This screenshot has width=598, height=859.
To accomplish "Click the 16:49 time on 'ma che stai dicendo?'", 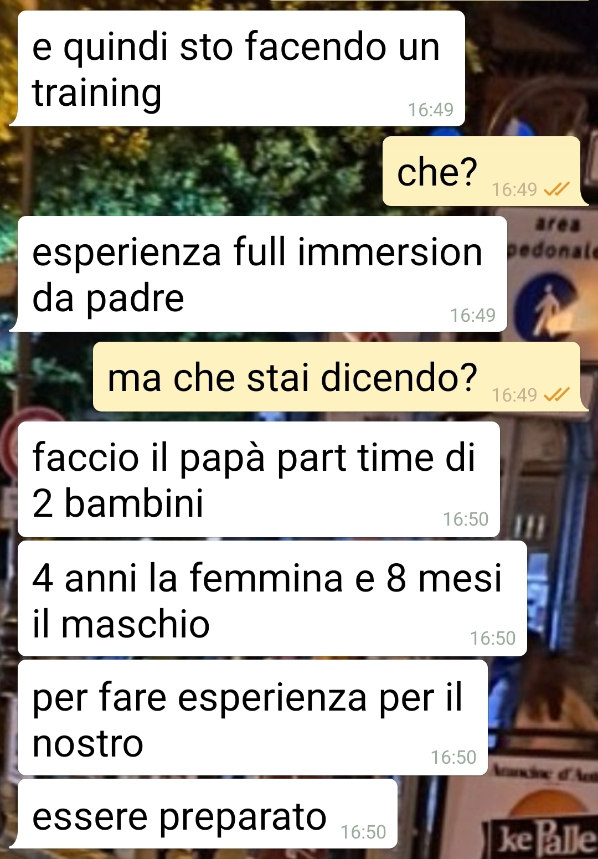I will (514, 394).
